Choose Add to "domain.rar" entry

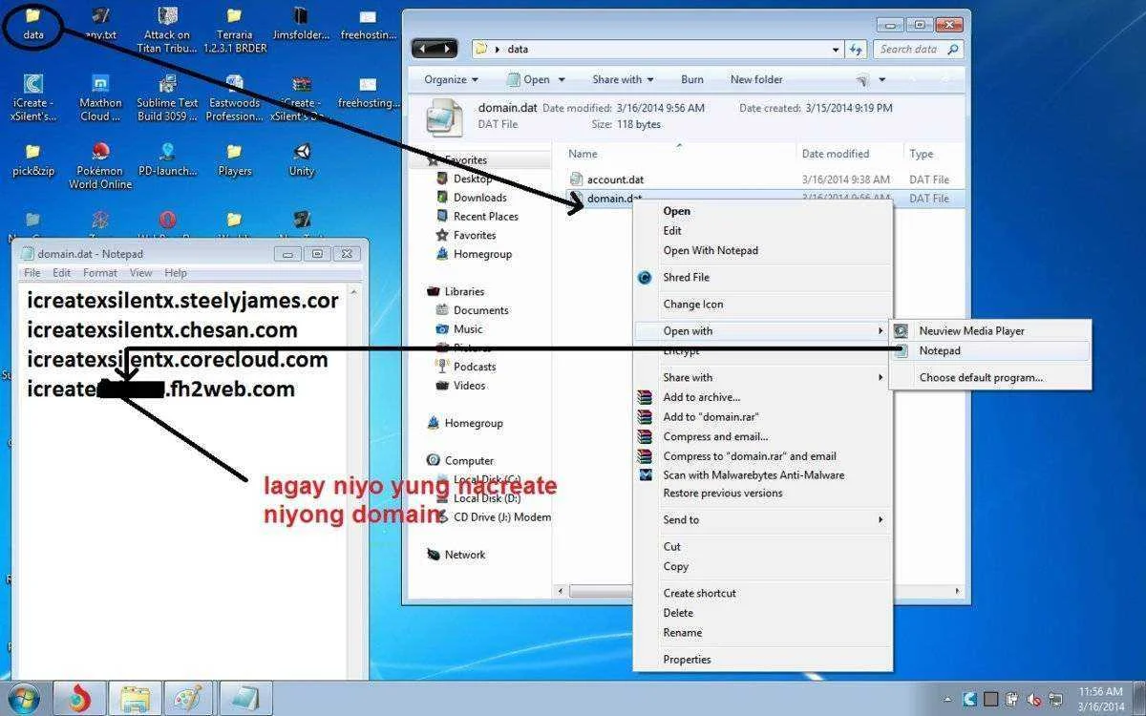click(x=763, y=416)
